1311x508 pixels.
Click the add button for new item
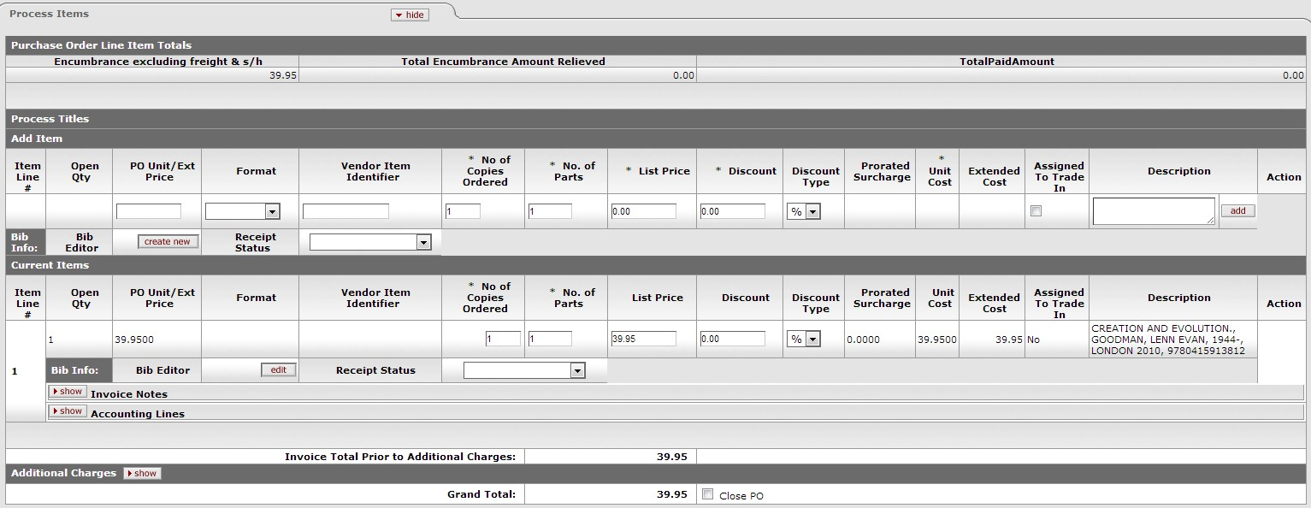click(1237, 210)
